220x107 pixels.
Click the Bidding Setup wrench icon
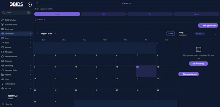click(2, 20)
